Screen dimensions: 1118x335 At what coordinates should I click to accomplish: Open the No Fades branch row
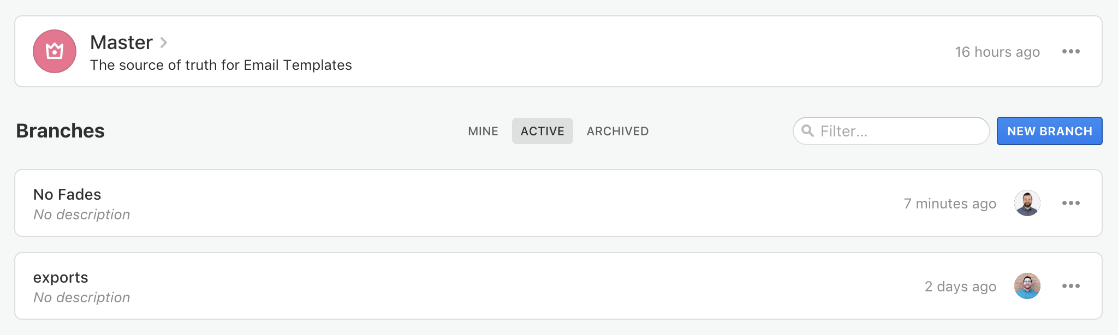coord(382,203)
